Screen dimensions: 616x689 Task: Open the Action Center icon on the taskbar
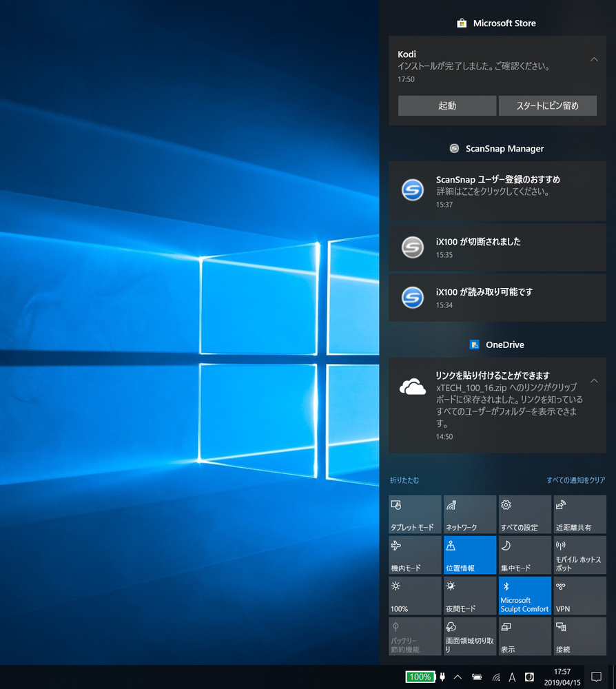pyautogui.click(x=596, y=677)
